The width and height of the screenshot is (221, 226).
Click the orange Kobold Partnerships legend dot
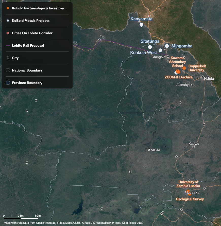tap(8, 8)
